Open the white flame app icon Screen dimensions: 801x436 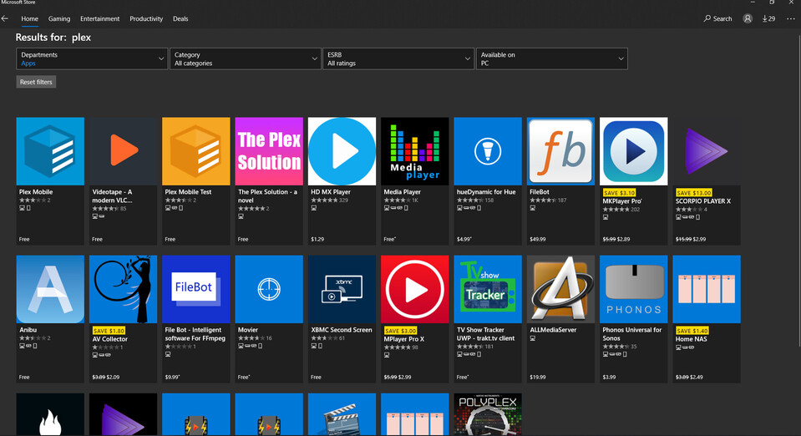50,414
